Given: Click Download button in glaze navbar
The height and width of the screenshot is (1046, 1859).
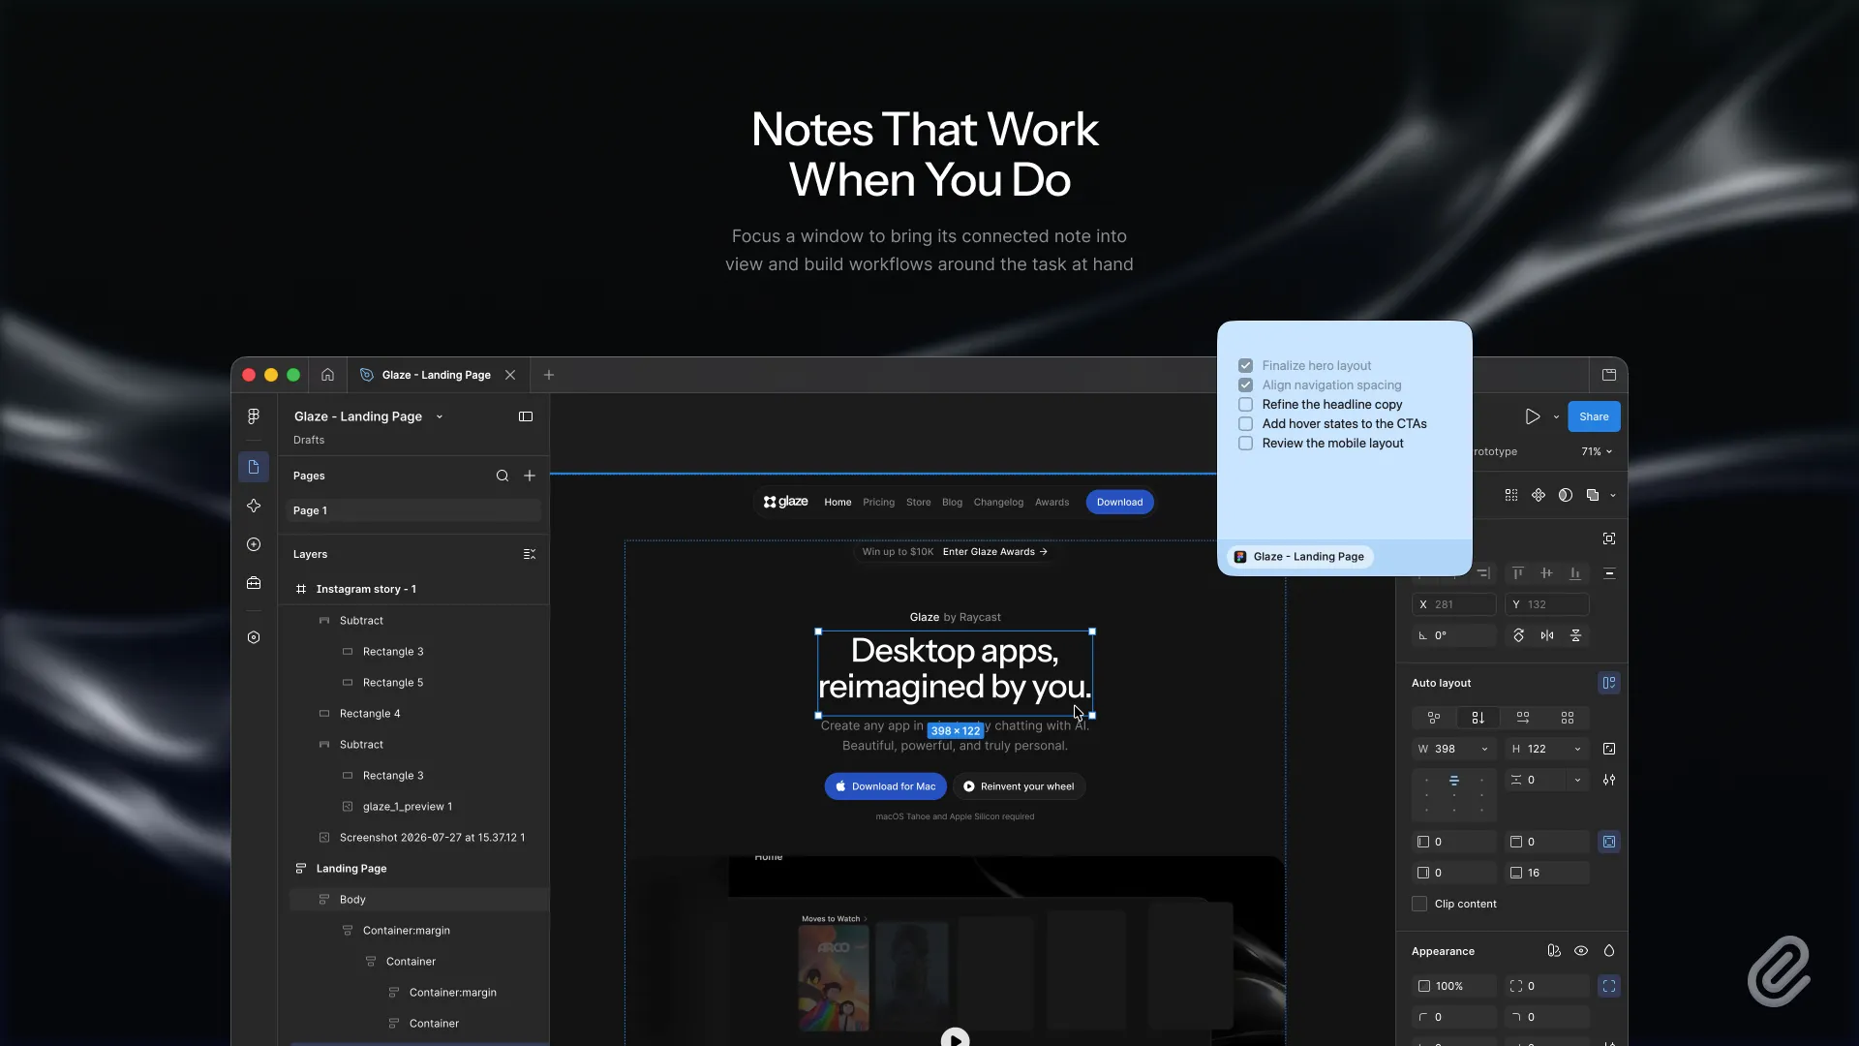Looking at the screenshot, I should click(x=1119, y=502).
